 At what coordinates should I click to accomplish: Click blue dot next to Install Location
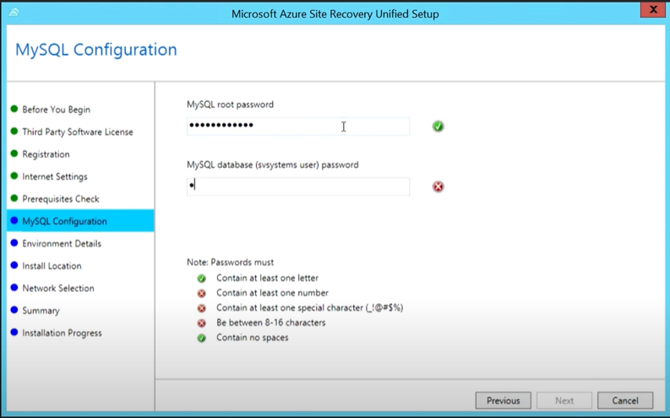[x=14, y=265]
